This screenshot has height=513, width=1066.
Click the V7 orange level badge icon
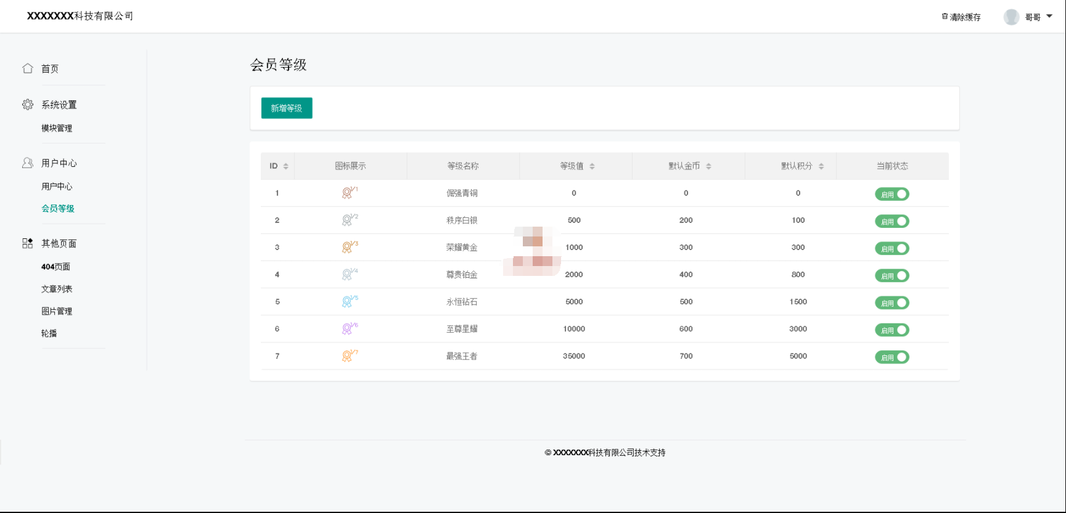pos(349,356)
